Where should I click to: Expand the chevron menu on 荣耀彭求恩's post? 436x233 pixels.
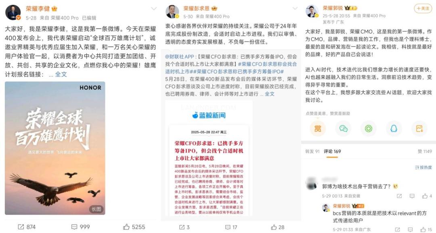coord(295,8)
